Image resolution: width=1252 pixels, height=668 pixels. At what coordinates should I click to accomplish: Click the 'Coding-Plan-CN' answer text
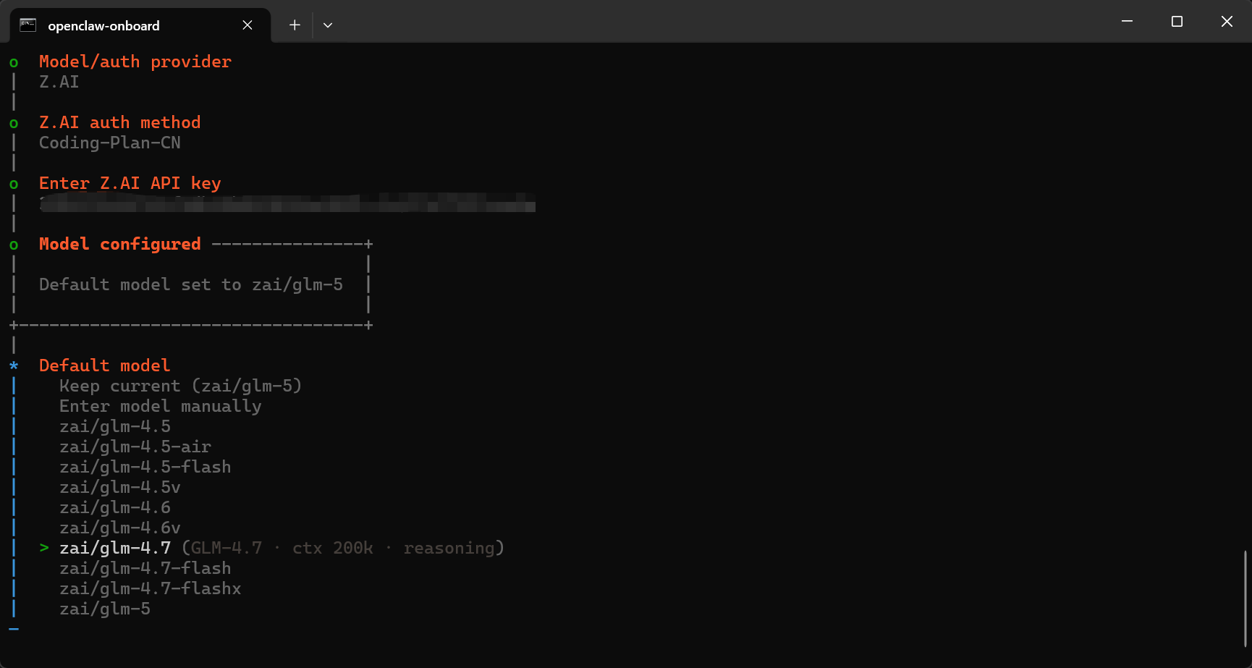(110, 143)
